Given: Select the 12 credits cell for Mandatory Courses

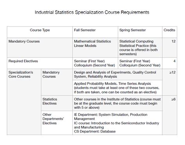Looking at the screenshot, I should coord(169,48).
